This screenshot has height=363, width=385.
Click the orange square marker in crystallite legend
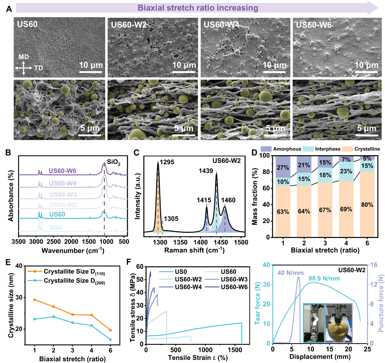coord(35,272)
